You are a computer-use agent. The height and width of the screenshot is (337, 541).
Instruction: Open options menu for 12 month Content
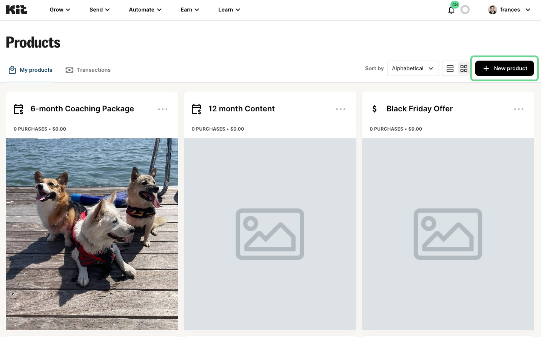(340, 109)
